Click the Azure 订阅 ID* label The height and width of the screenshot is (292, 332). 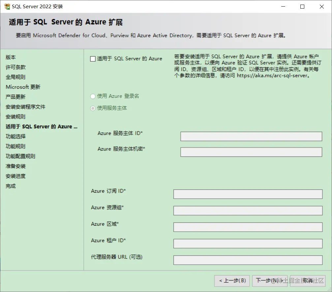[x=108, y=191]
